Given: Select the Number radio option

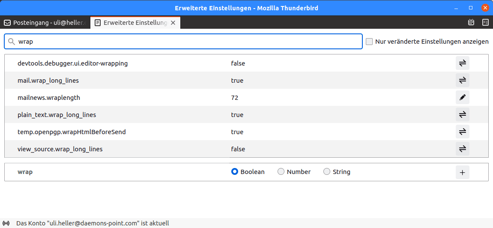Looking at the screenshot, I should 281,172.
